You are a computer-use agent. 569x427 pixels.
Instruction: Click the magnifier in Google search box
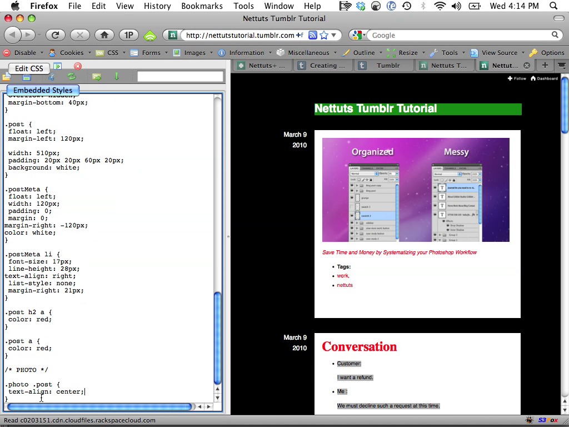(555, 35)
